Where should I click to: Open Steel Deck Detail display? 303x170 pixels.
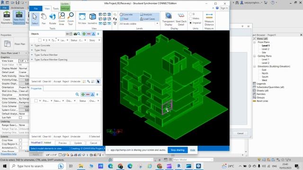coord(181,19)
